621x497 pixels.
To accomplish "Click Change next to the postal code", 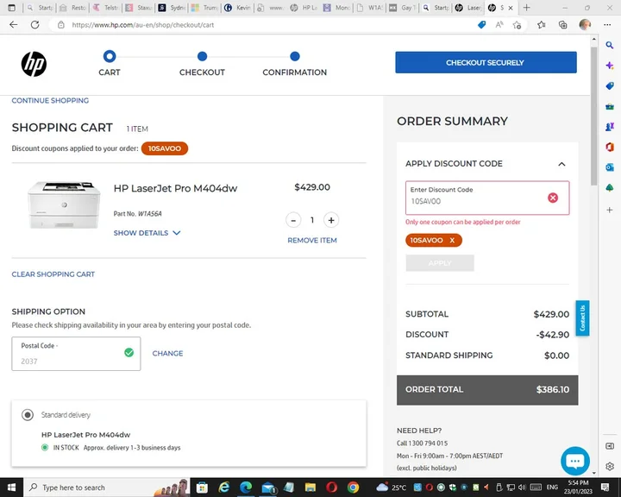I will (167, 353).
